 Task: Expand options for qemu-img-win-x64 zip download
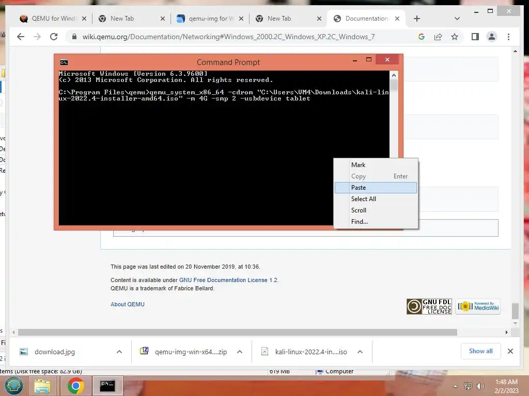tap(240, 352)
